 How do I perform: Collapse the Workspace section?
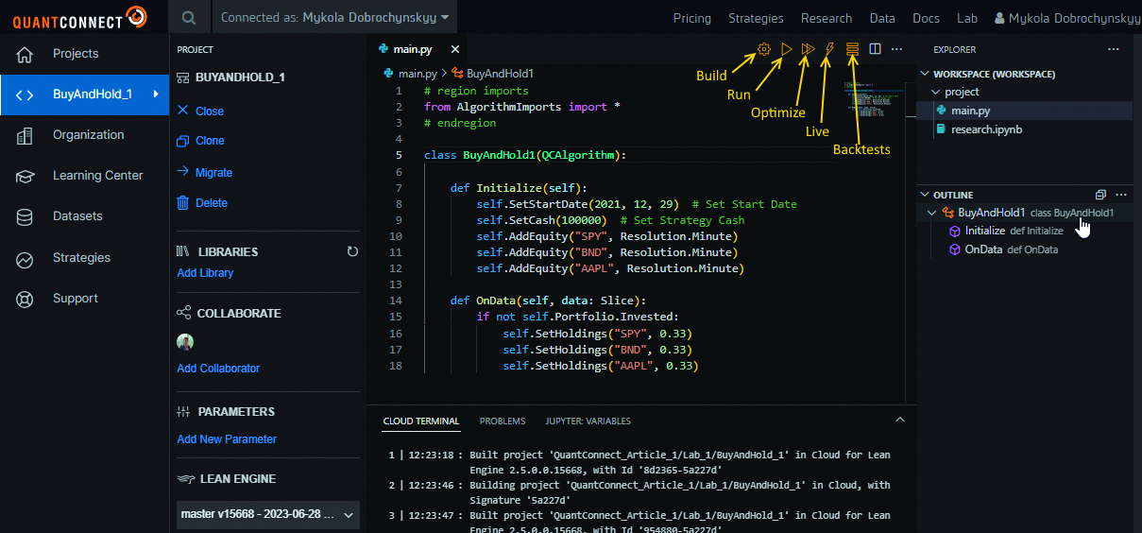coord(926,74)
